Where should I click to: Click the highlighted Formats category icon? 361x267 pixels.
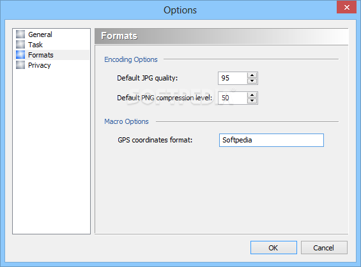(20, 55)
